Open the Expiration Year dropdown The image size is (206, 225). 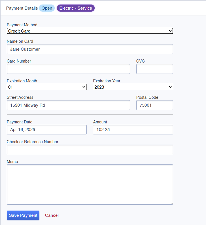(x=133, y=87)
